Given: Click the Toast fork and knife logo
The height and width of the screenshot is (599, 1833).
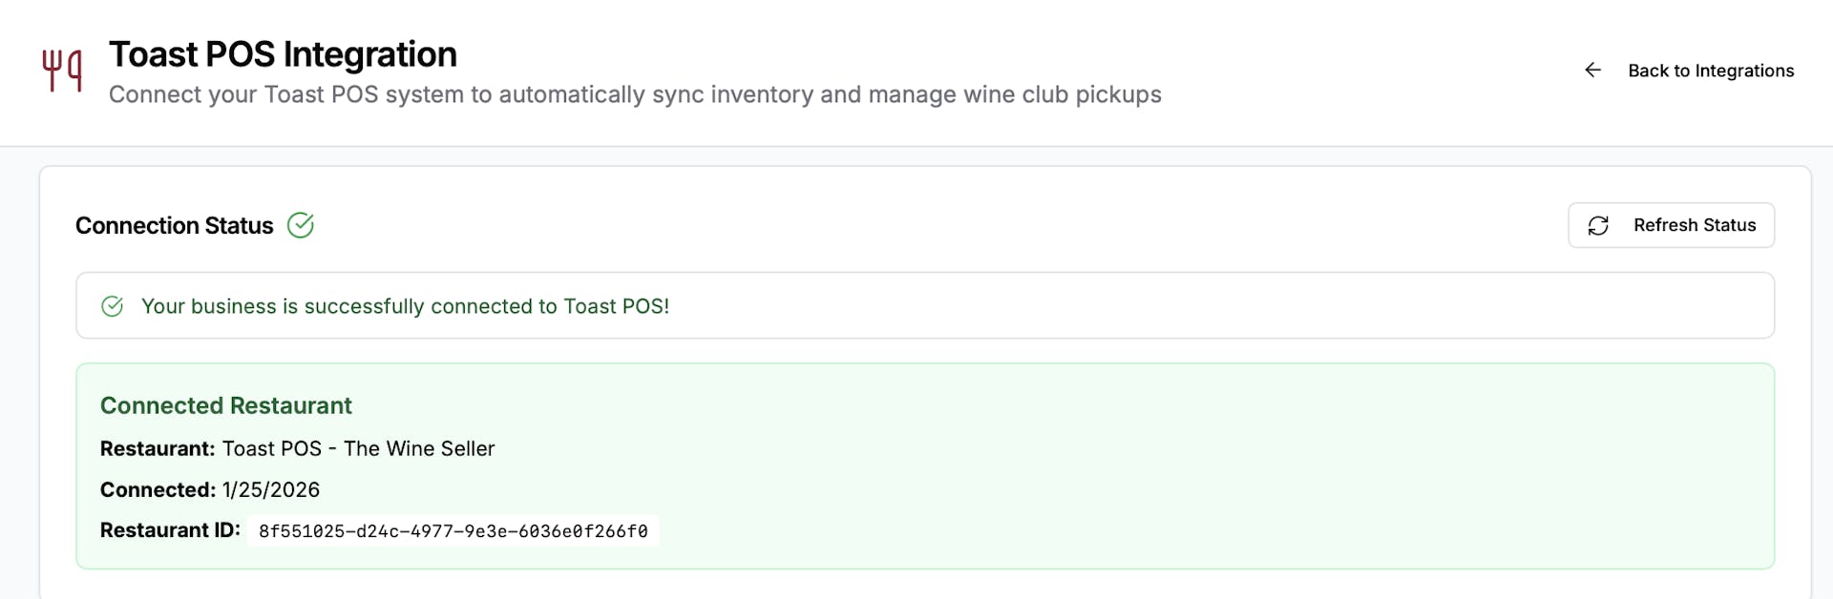Looking at the screenshot, I should point(62,71).
